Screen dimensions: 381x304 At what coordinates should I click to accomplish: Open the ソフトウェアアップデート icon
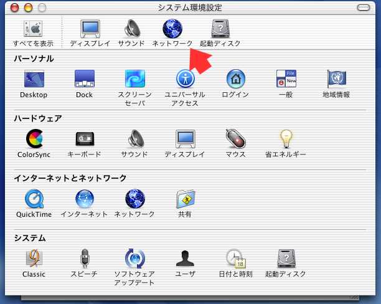135,259
